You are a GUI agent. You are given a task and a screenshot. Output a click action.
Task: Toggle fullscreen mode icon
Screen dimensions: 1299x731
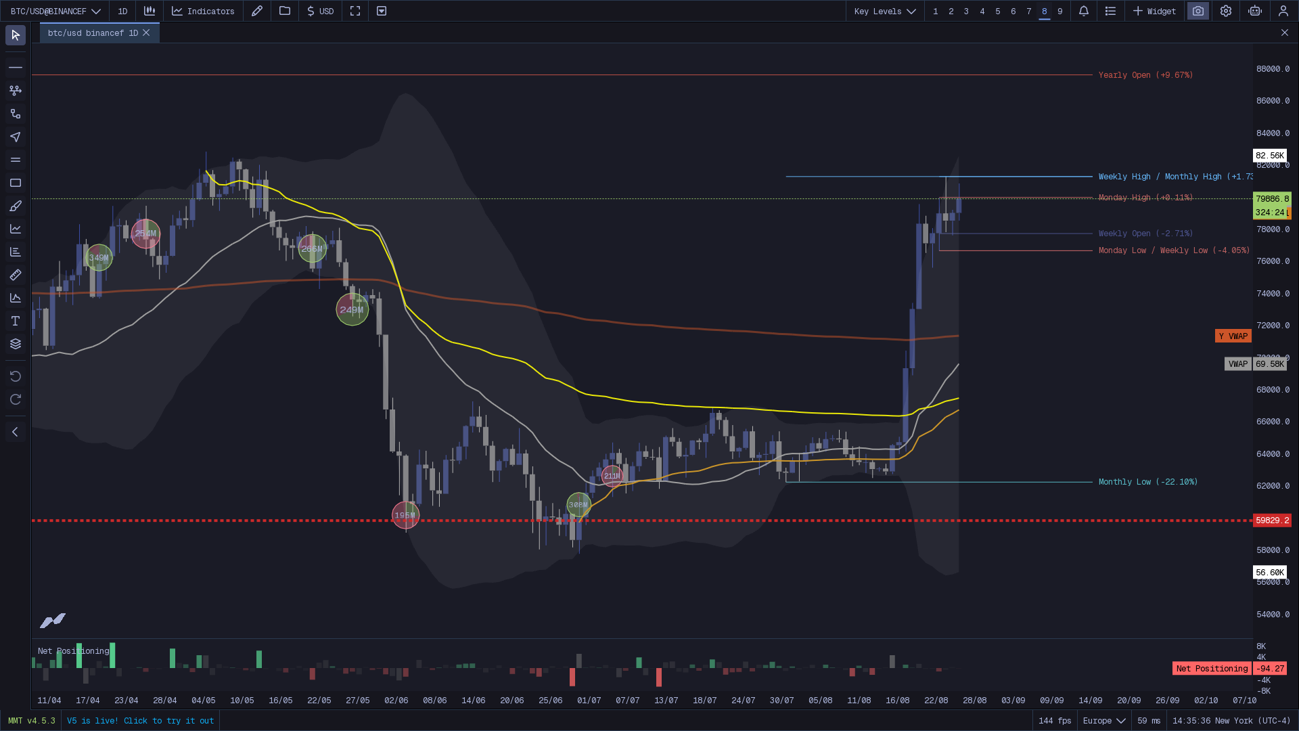click(x=355, y=11)
